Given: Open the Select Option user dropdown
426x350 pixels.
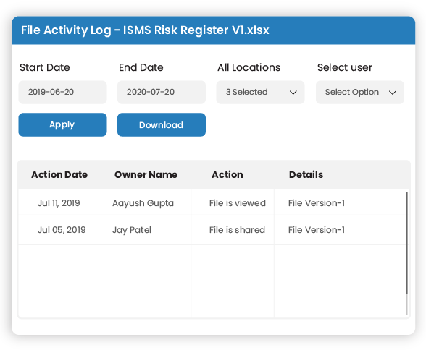Looking at the screenshot, I should [359, 92].
